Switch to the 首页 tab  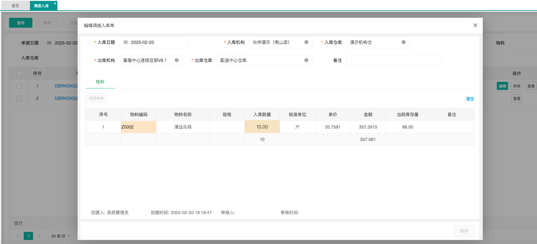[x=15, y=6]
